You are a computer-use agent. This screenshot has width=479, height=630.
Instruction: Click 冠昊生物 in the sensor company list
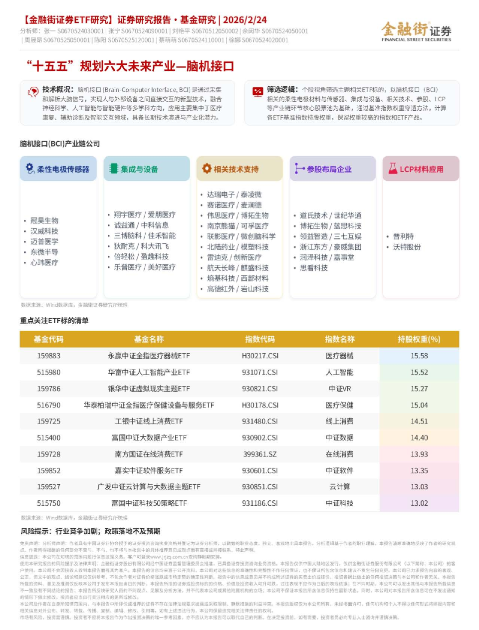click(44, 220)
